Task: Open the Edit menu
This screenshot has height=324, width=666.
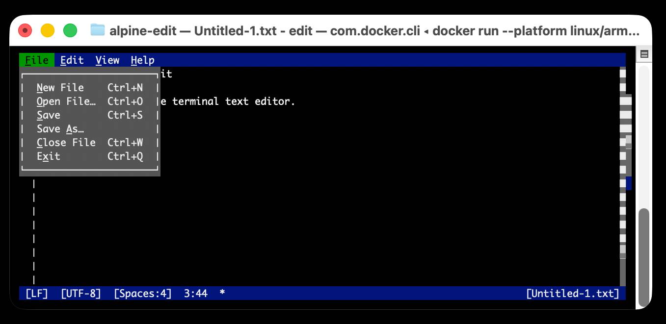Action: (x=72, y=60)
